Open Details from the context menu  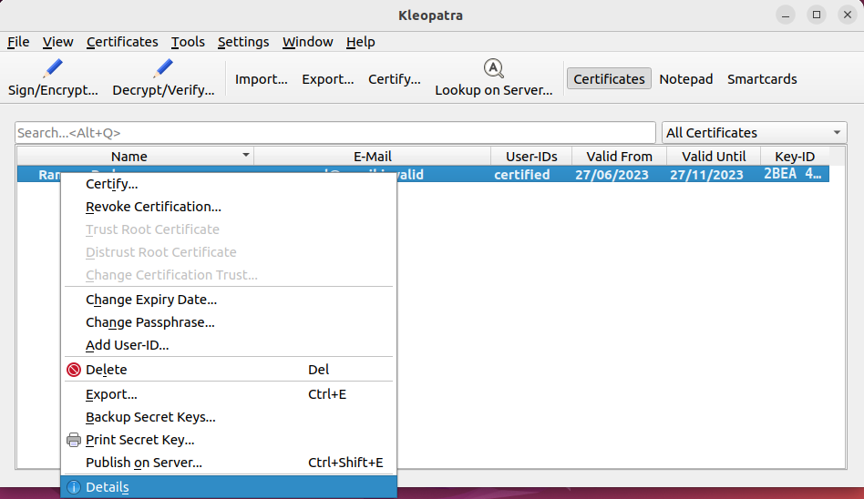(228, 487)
